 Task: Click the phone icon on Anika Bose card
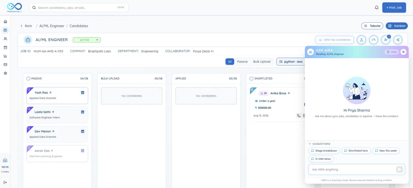299,116
